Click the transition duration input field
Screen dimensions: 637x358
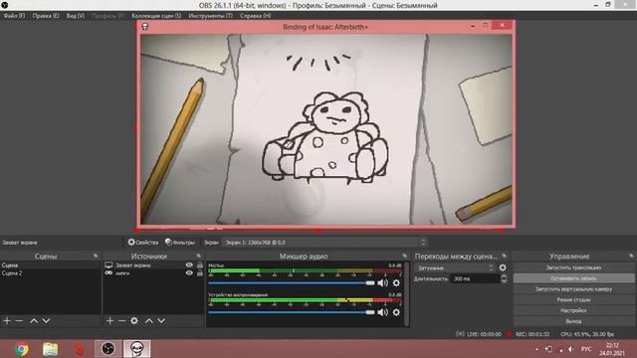tap(476, 278)
